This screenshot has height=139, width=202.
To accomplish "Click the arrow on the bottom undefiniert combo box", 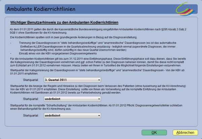I will (98, 115).
